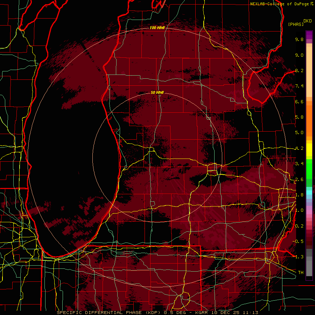Click the 5.0 value on the color scale
The image size is (315, 315).
[299, 133]
